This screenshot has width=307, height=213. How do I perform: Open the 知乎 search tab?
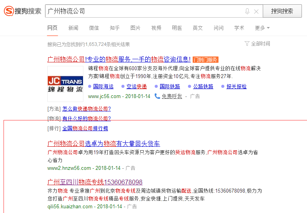coord(115,28)
